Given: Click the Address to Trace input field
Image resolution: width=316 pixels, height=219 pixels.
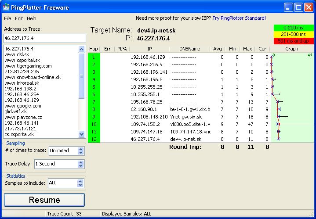Looking at the screenshot, I should [x=44, y=39].
